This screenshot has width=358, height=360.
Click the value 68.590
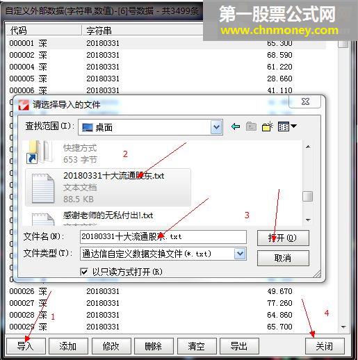(x=279, y=55)
